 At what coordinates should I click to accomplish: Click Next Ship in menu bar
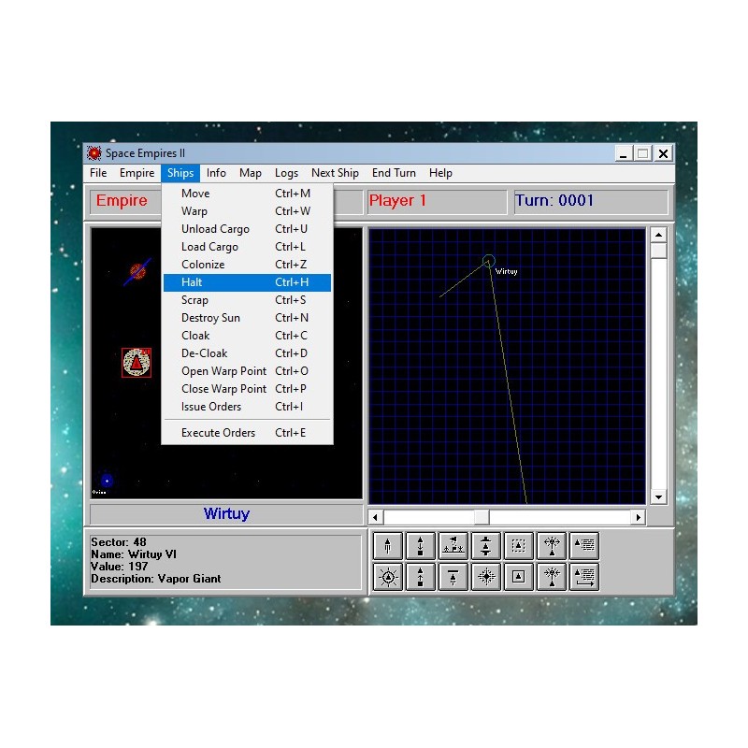coord(335,173)
